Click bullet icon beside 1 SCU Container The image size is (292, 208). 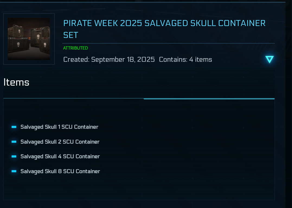(14, 127)
